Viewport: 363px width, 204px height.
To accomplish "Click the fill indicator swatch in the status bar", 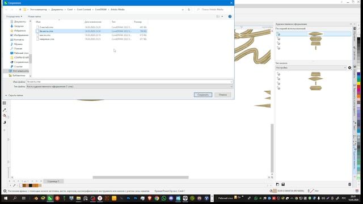I will point(275,191).
